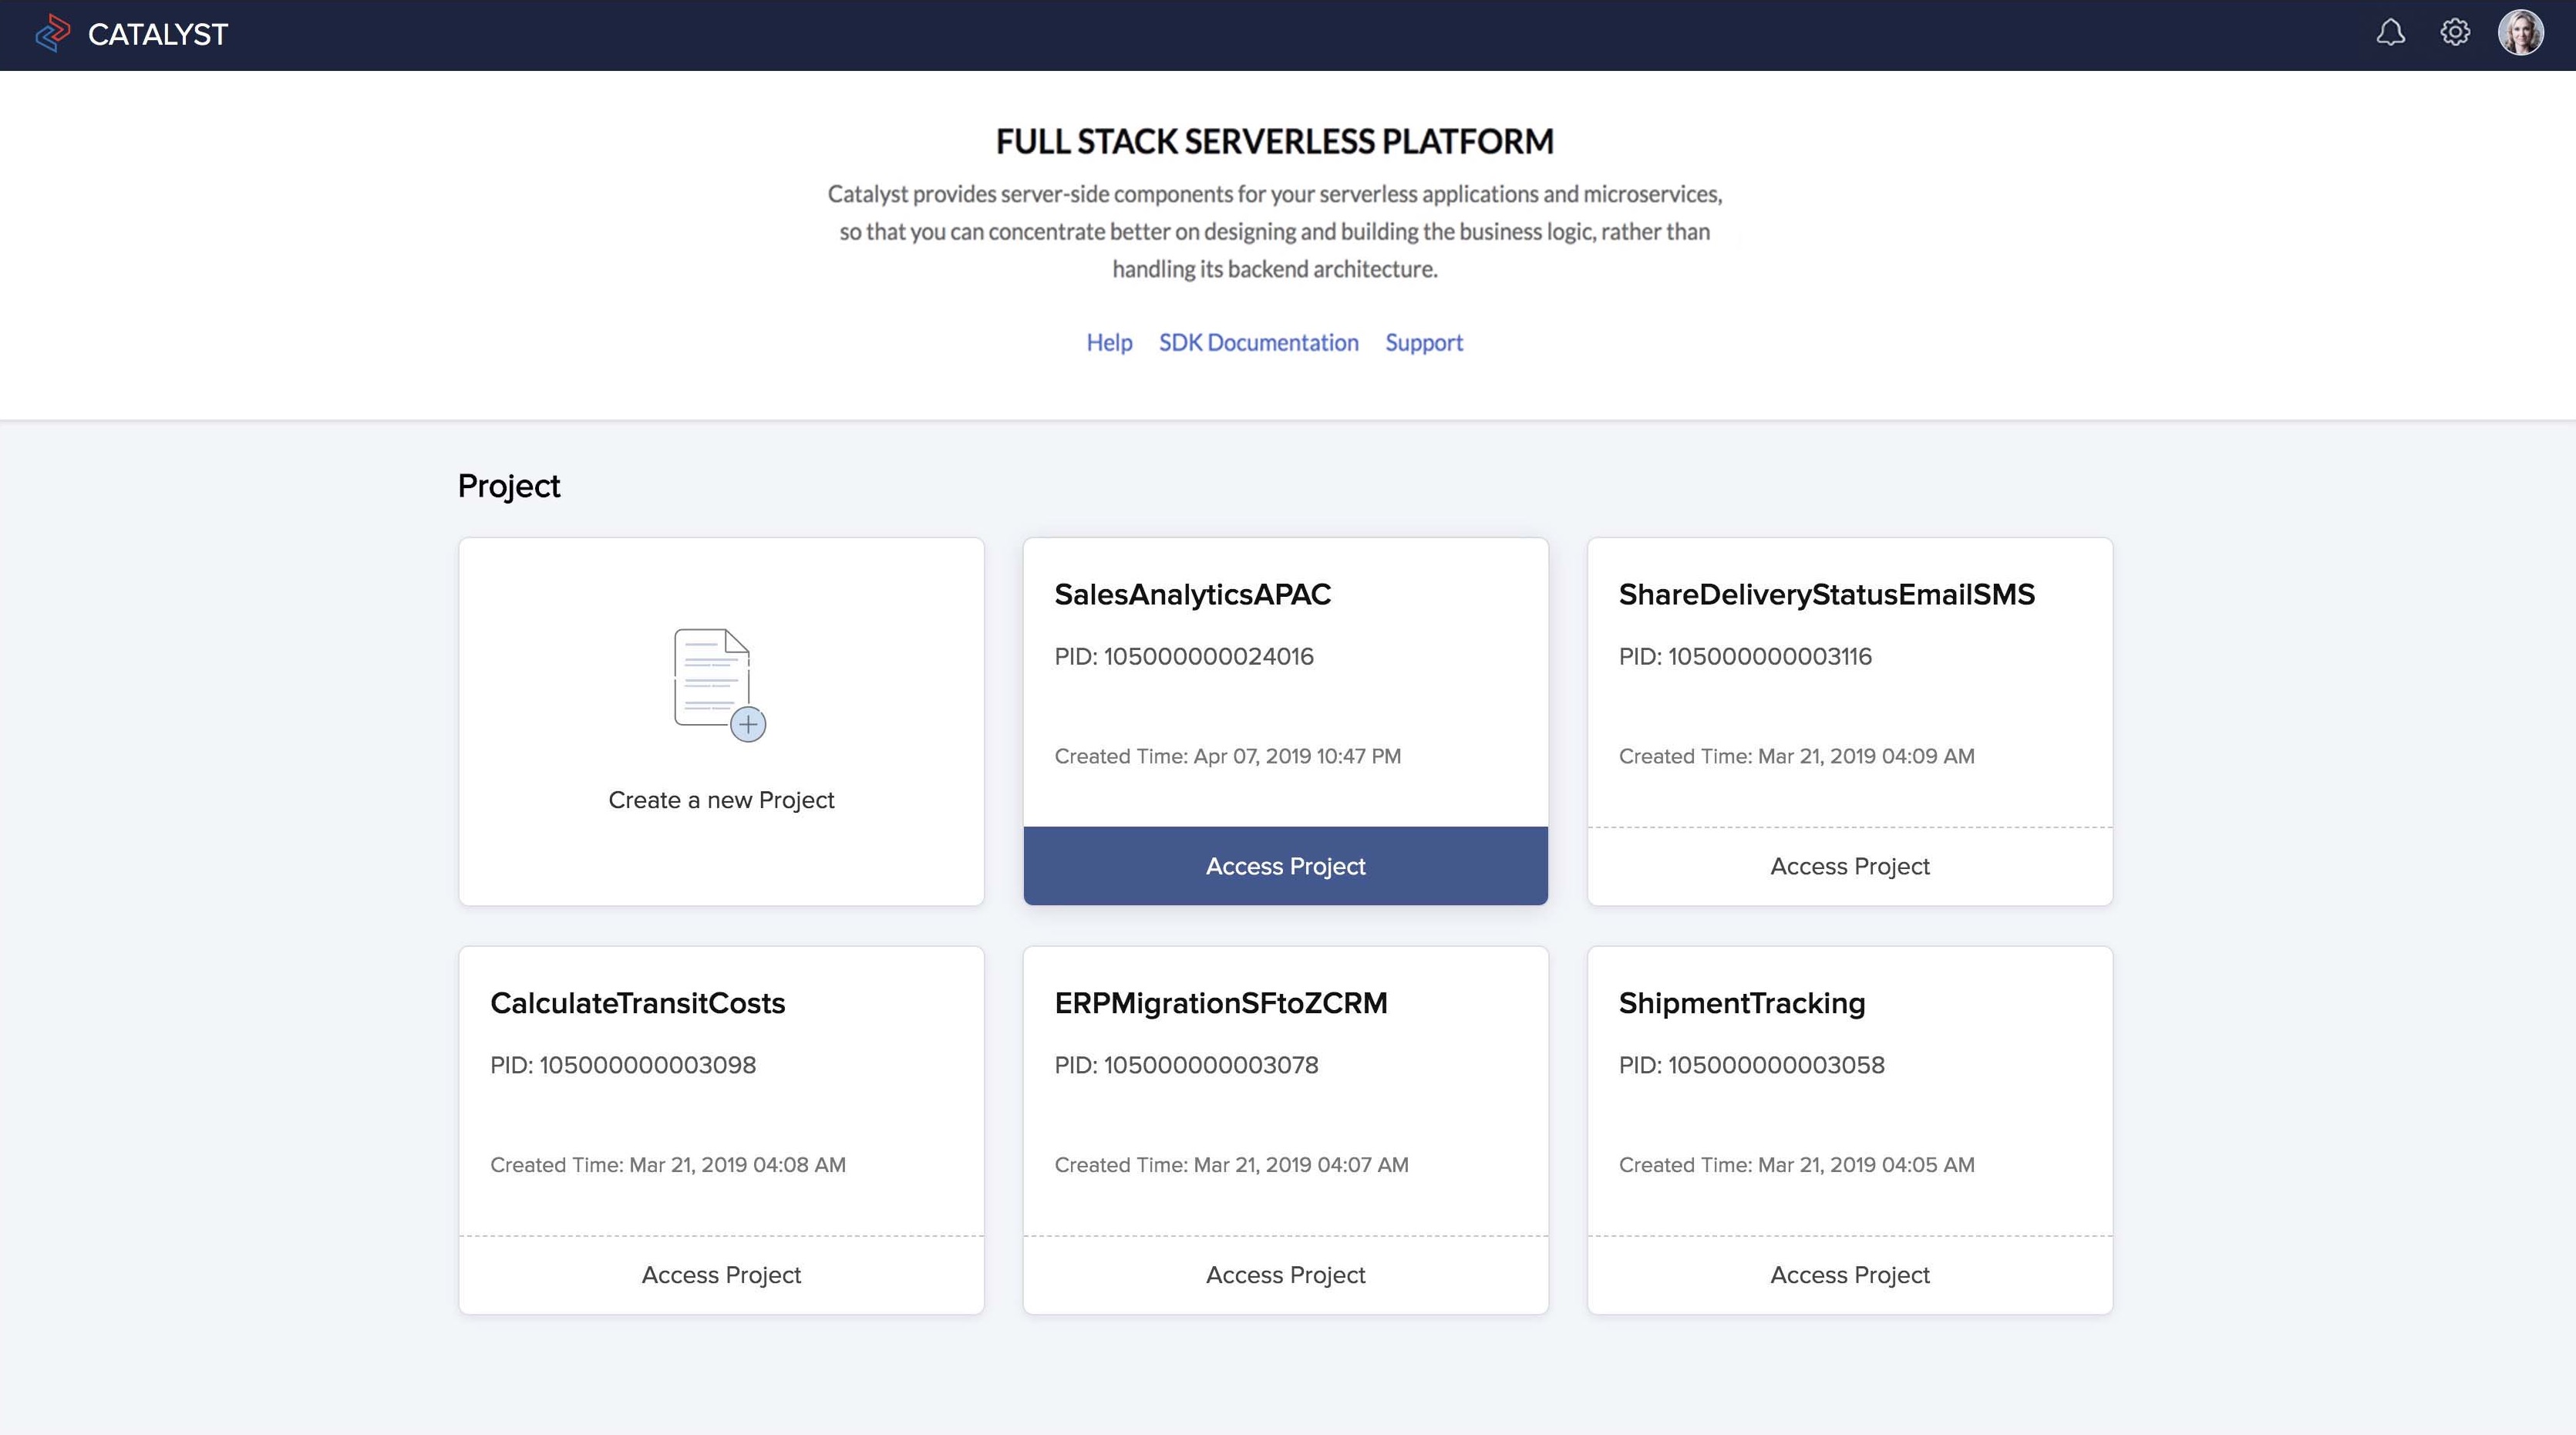
Task: Open the Support link
Action: point(1423,343)
